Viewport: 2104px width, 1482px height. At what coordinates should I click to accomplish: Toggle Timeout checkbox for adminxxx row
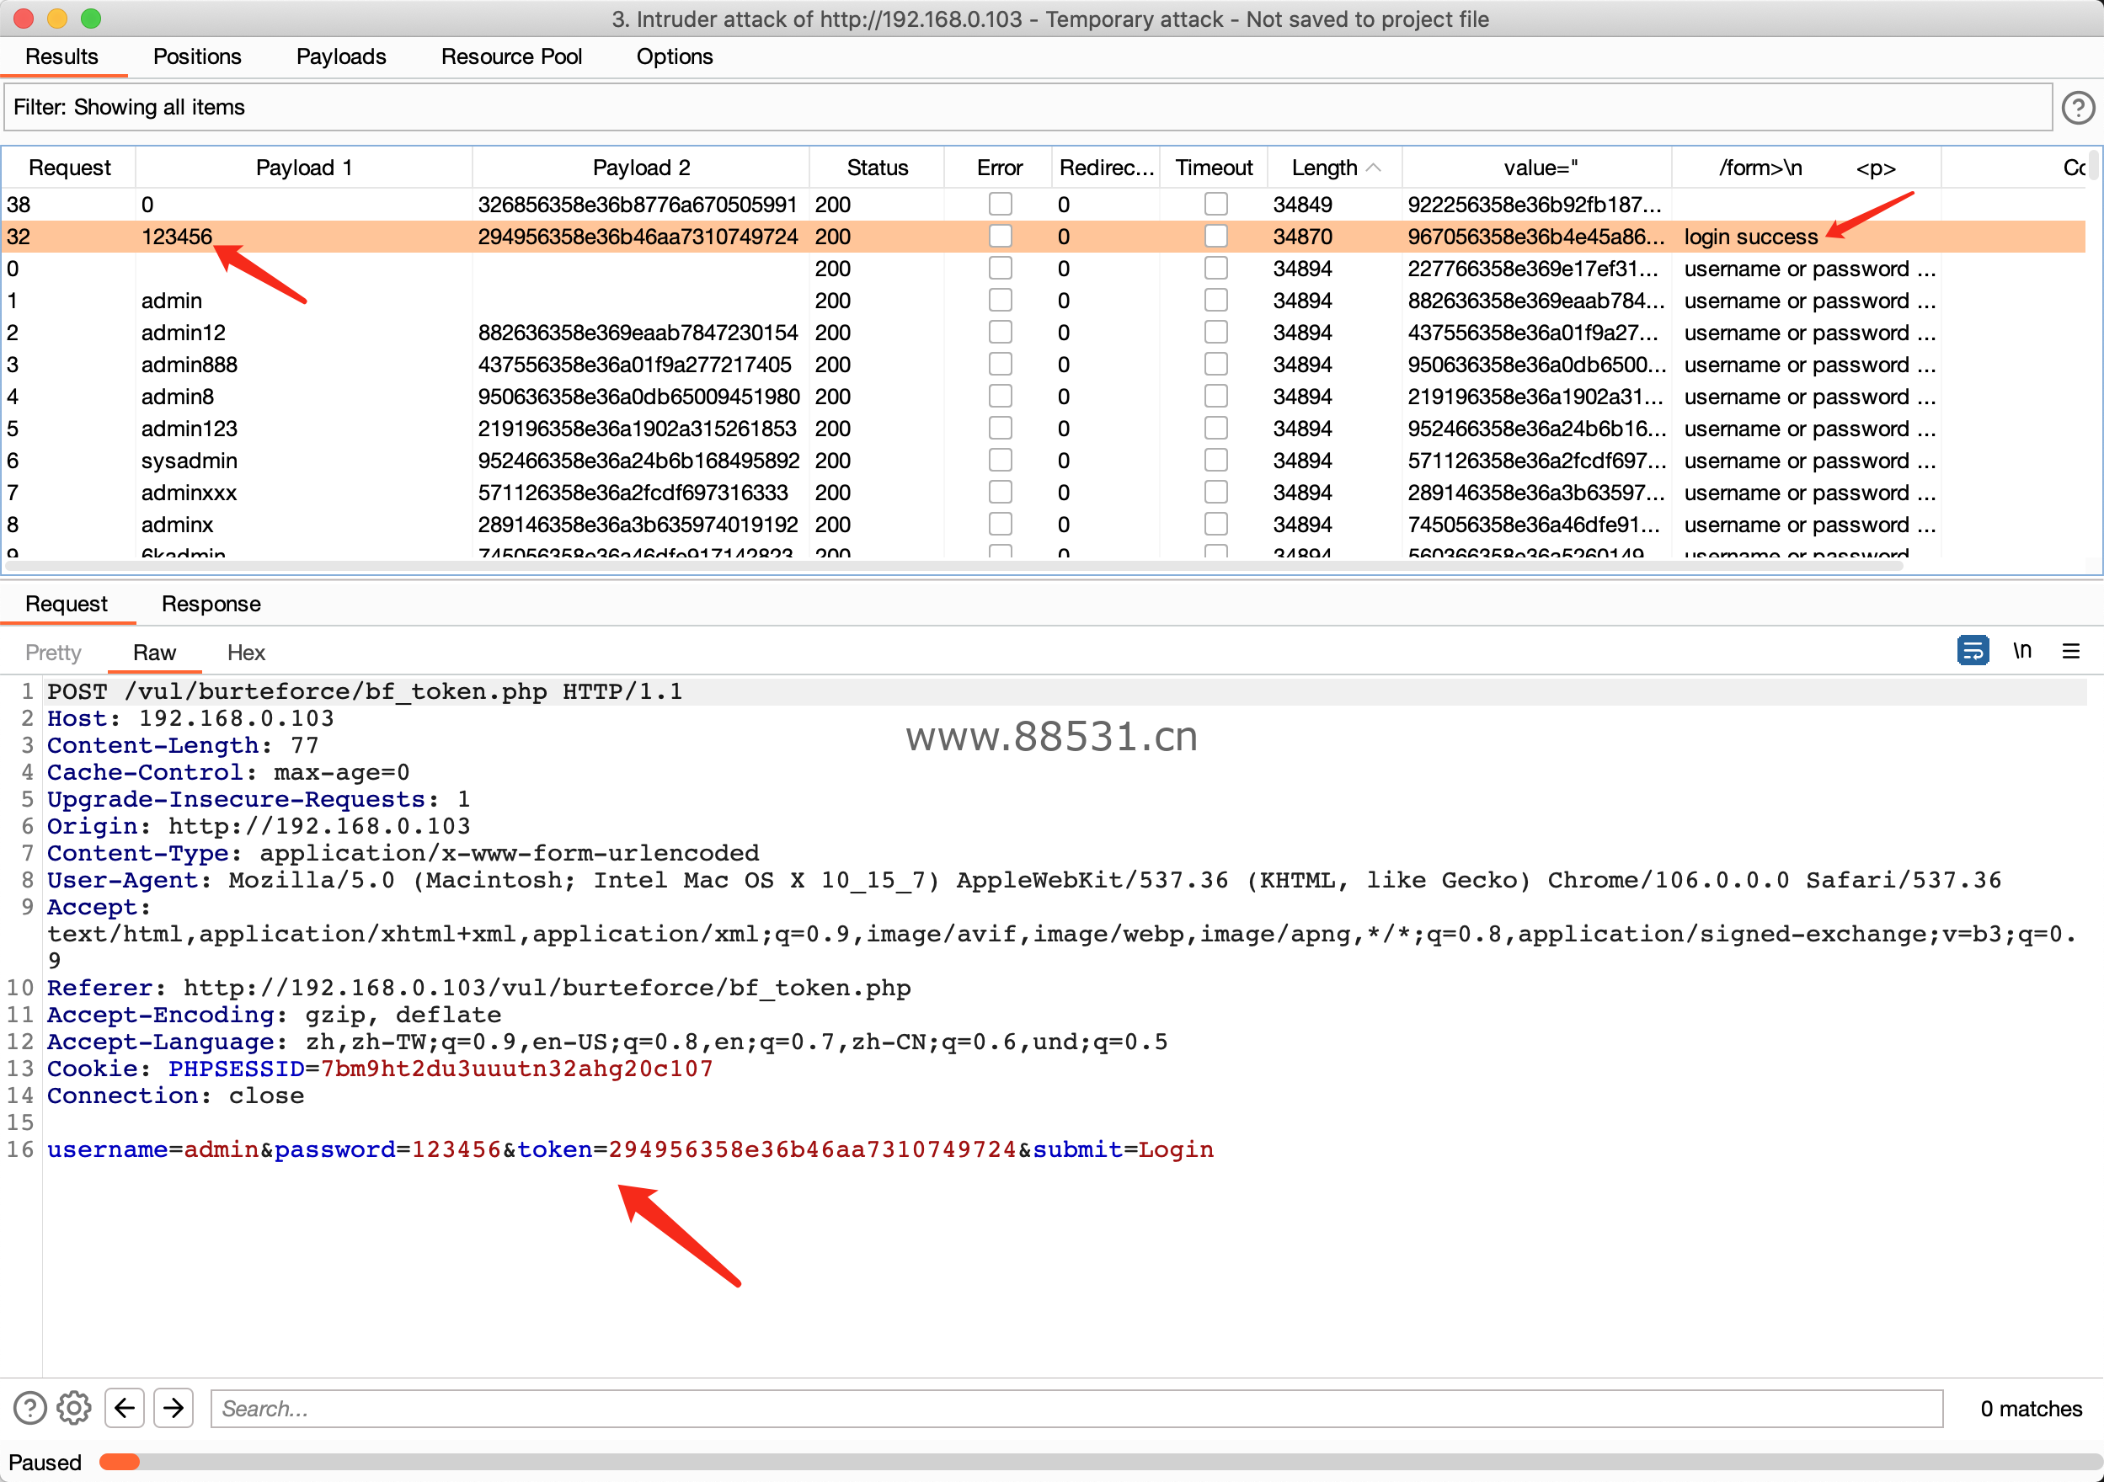coord(1215,492)
